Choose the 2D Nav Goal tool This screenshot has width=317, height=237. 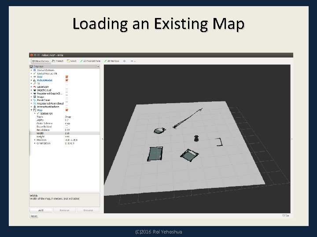point(111,61)
